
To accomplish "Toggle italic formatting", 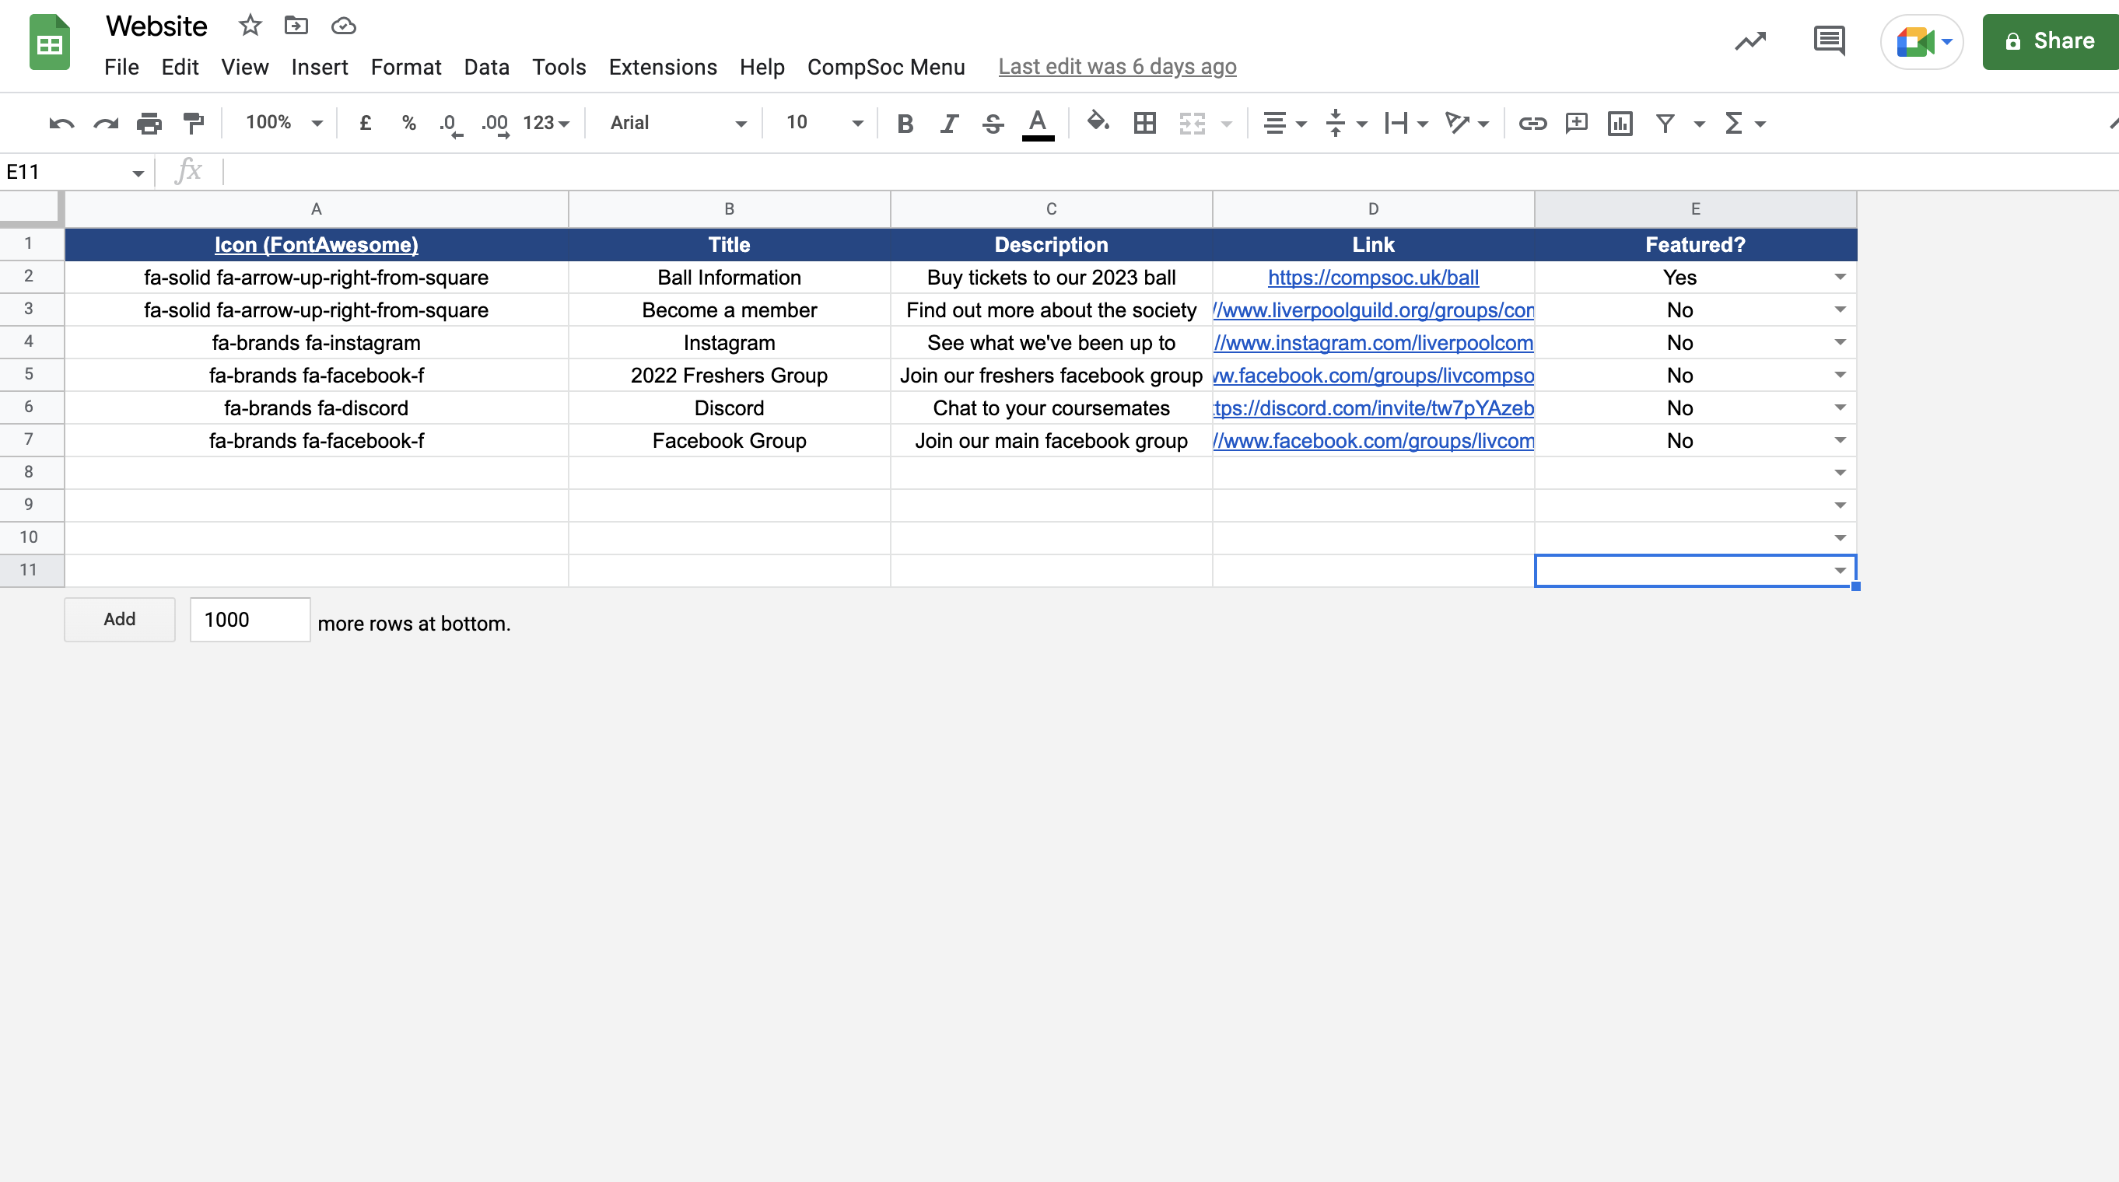I will coord(948,124).
